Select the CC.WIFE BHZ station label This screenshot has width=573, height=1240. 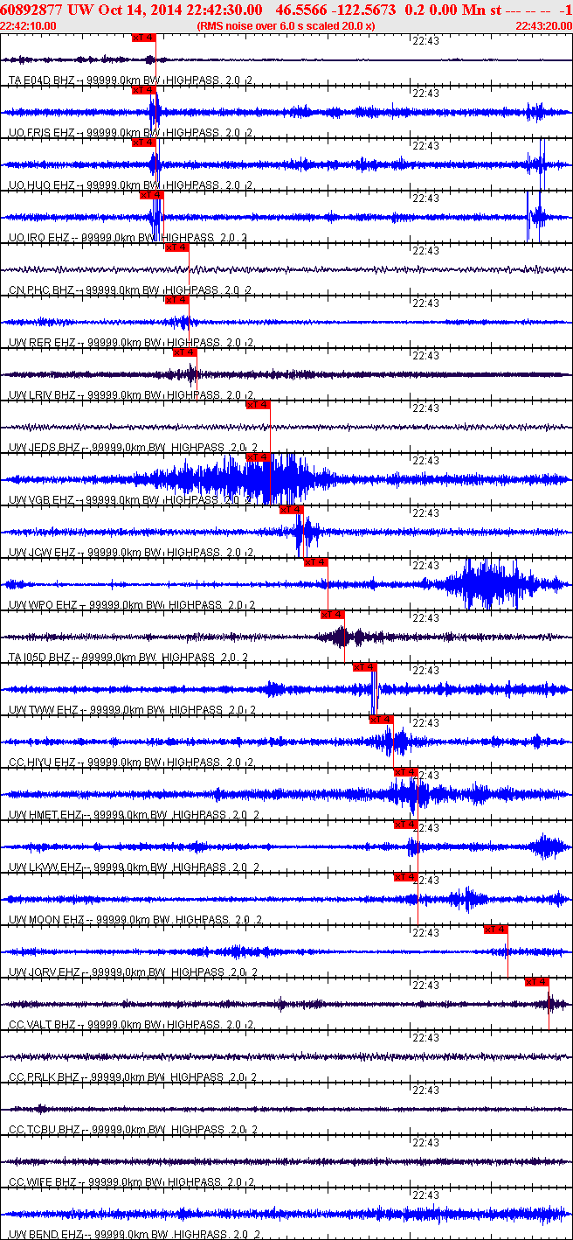point(43,1181)
